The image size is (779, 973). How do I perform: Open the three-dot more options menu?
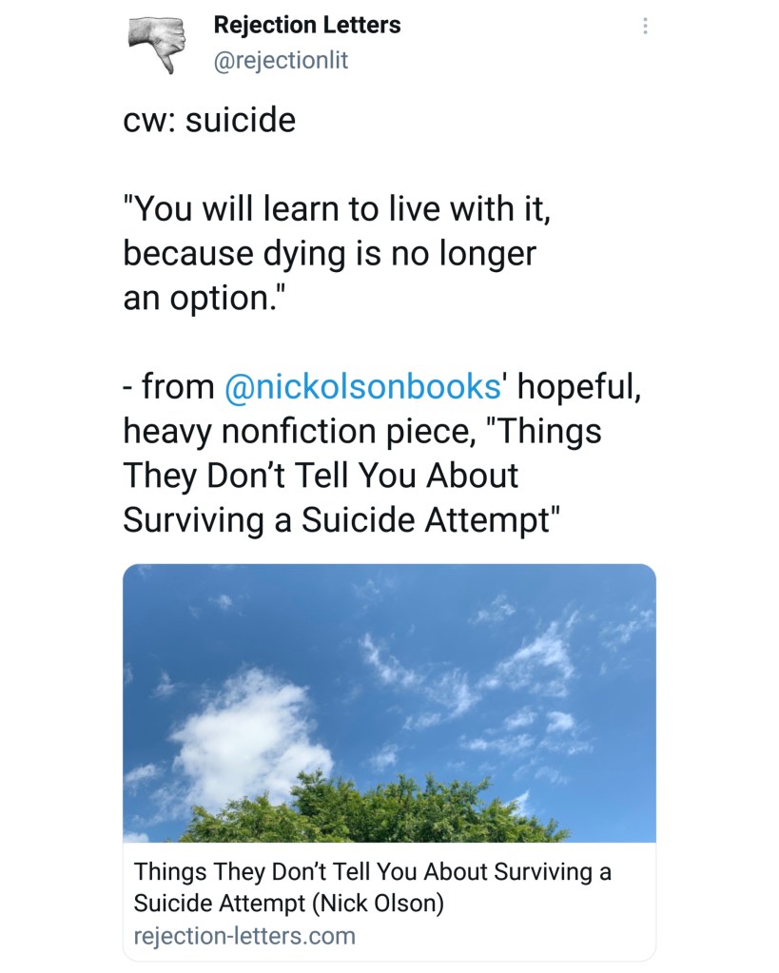pyautogui.click(x=645, y=27)
